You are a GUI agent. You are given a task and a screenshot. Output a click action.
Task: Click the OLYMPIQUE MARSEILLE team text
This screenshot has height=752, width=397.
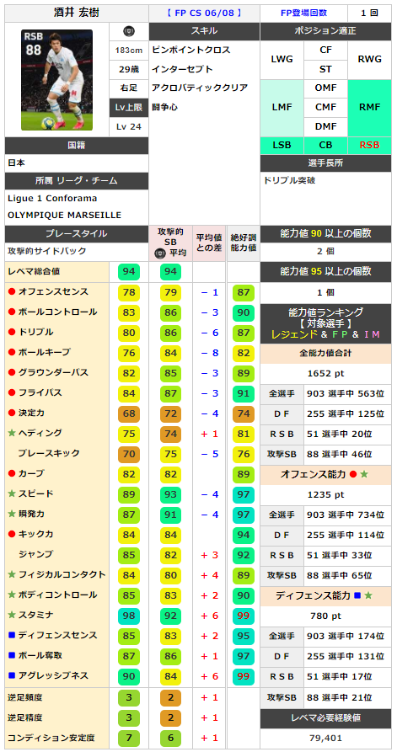64,215
